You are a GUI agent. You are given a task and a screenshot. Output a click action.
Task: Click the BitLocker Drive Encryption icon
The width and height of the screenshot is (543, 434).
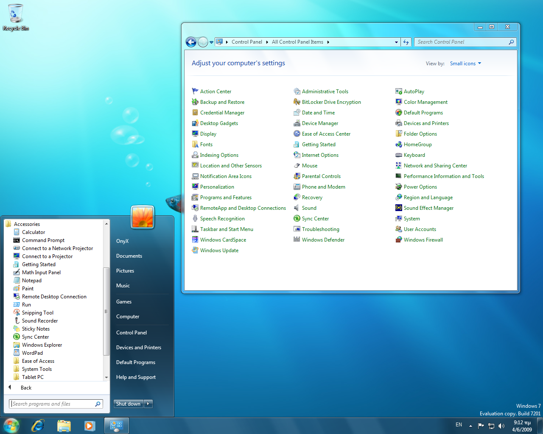click(297, 102)
